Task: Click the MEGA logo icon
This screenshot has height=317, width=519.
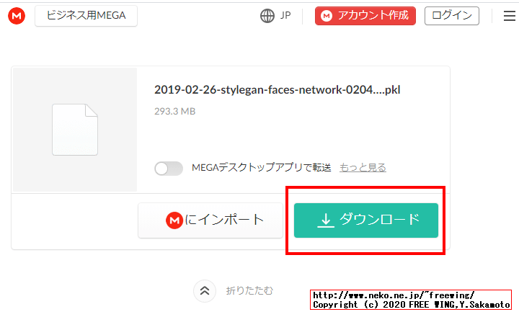Action: [x=16, y=16]
